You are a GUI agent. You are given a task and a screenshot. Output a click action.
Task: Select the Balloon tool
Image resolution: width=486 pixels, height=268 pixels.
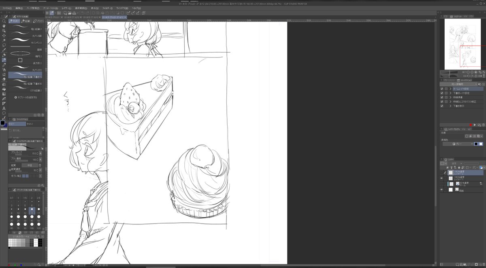tap(4, 113)
